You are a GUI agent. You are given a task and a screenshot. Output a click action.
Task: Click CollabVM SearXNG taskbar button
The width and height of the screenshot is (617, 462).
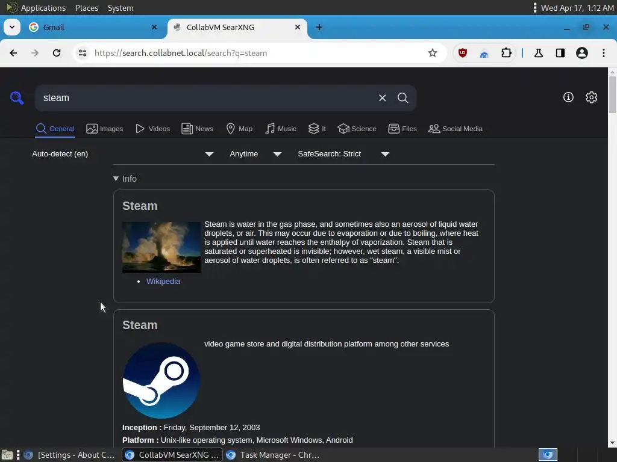click(172, 455)
